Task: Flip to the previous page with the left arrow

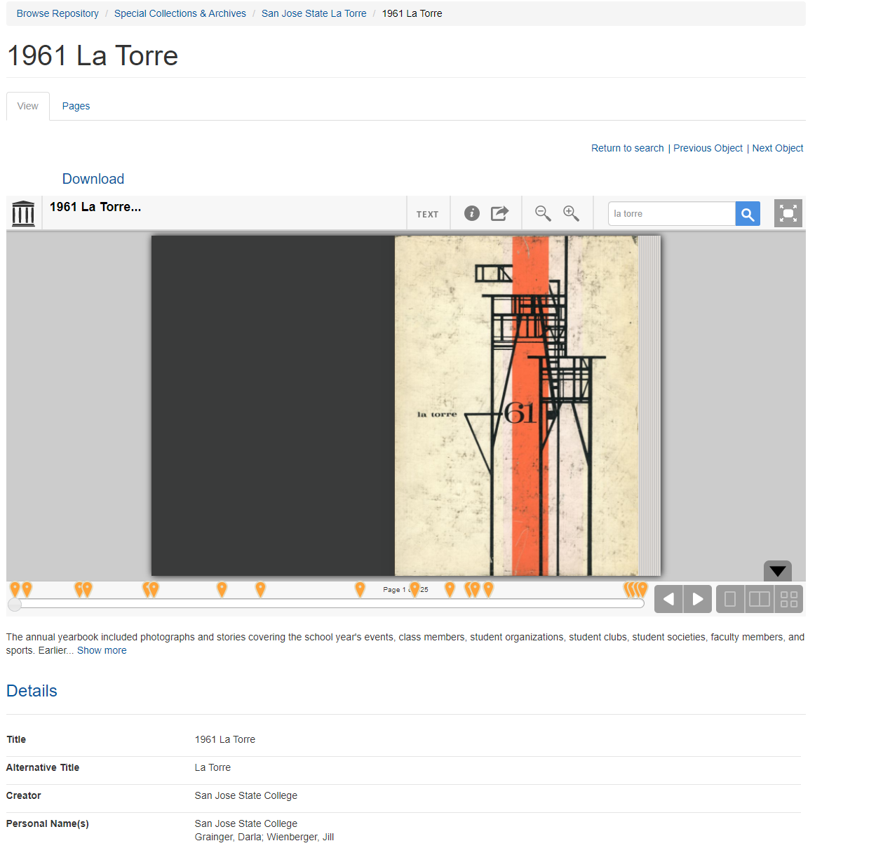Action: [x=668, y=599]
